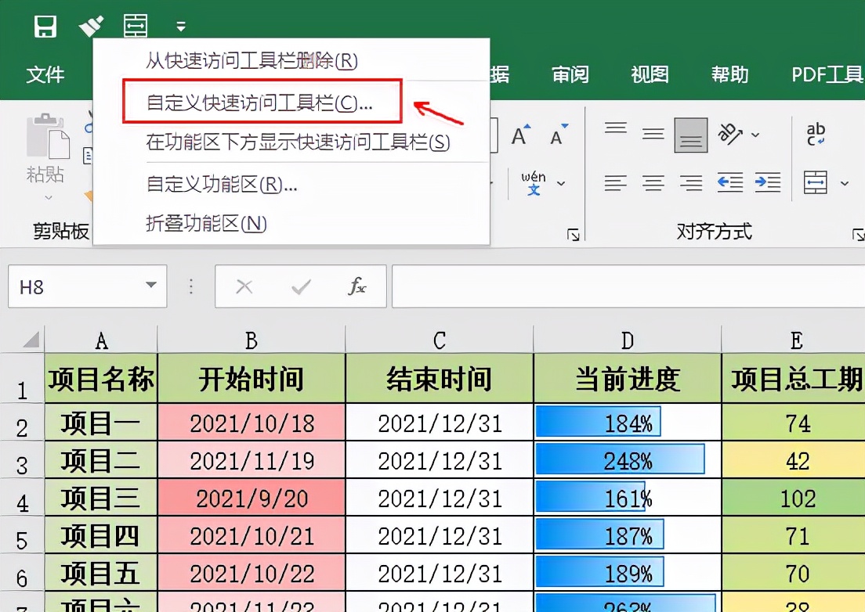Open the font group dialog launcher
The width and height of the screenshot is (865, 612).
point(574,235)
